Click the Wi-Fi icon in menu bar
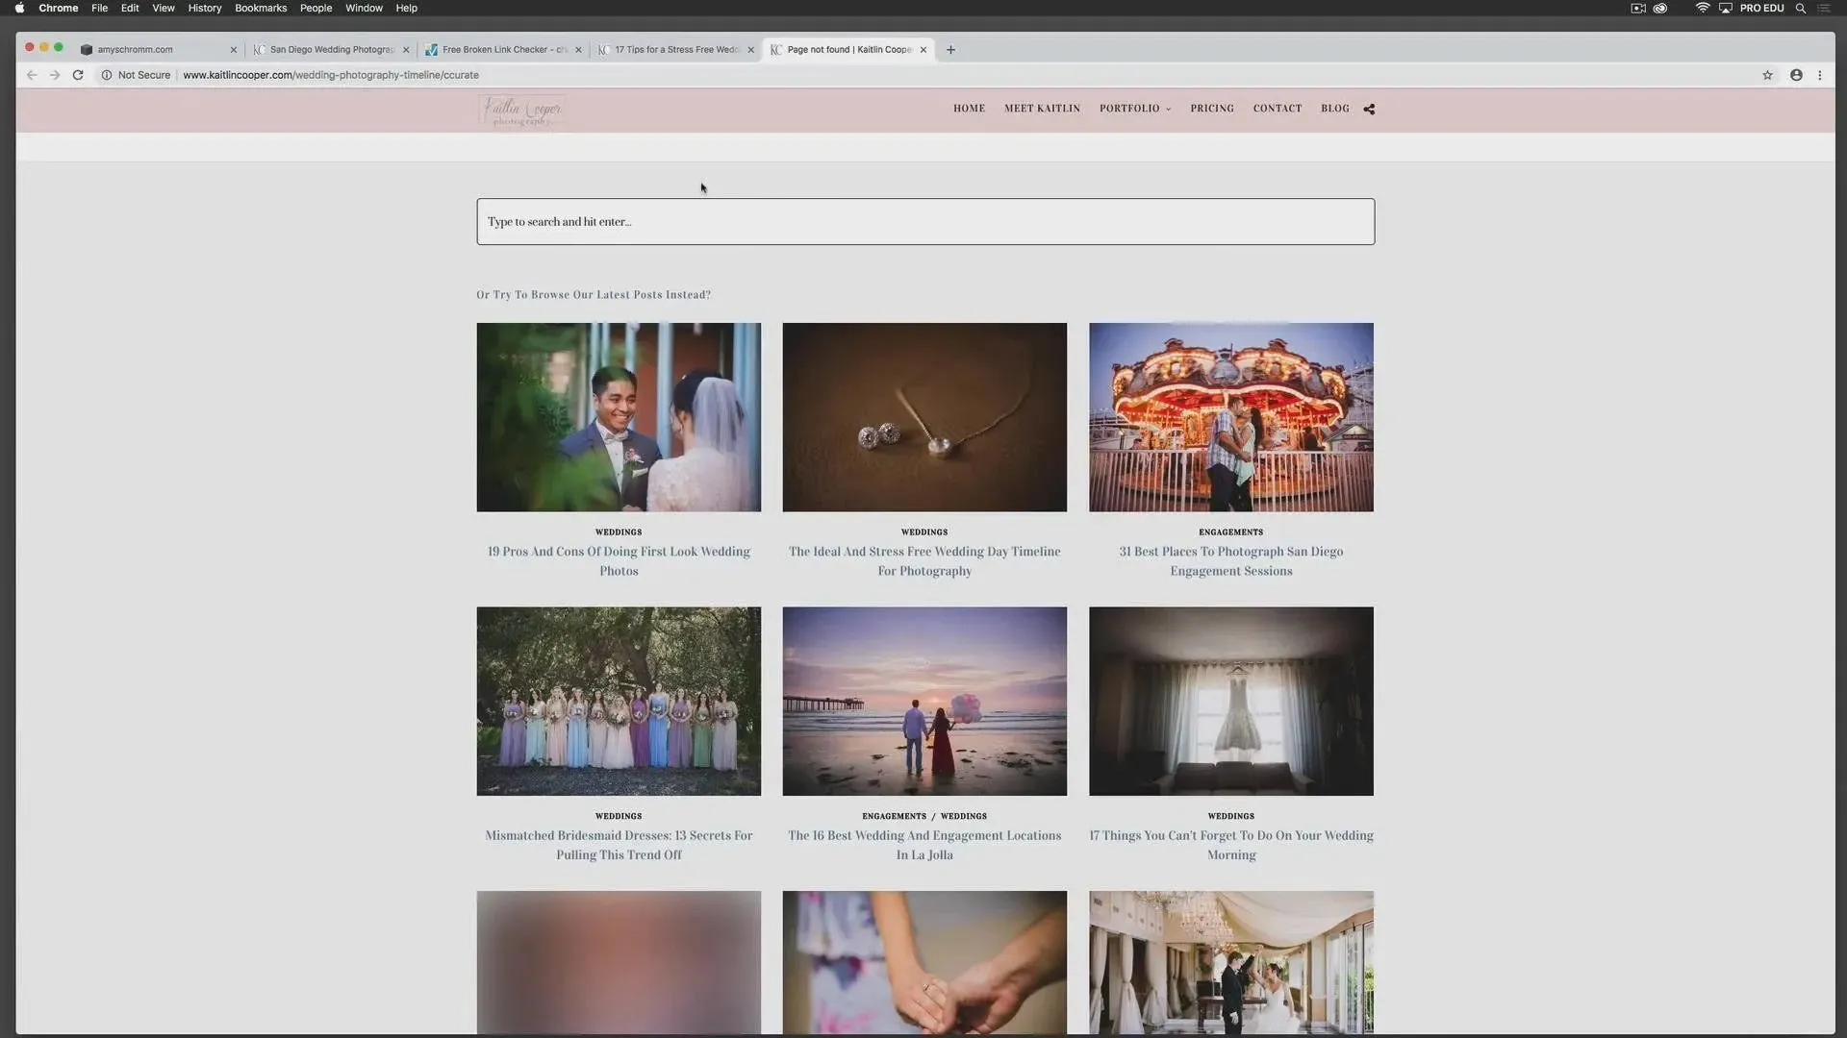 click(x=1702, y=8)
